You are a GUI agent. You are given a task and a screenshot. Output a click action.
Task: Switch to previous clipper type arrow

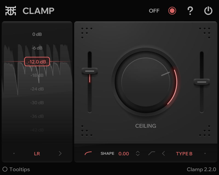(163, 153)
